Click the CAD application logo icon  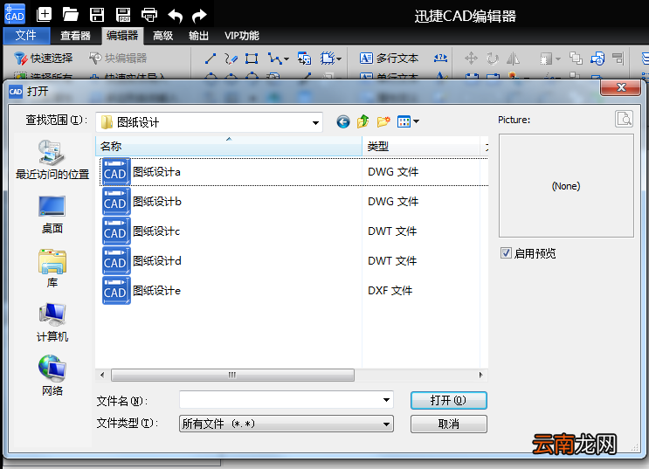click(x=15, y=14)
